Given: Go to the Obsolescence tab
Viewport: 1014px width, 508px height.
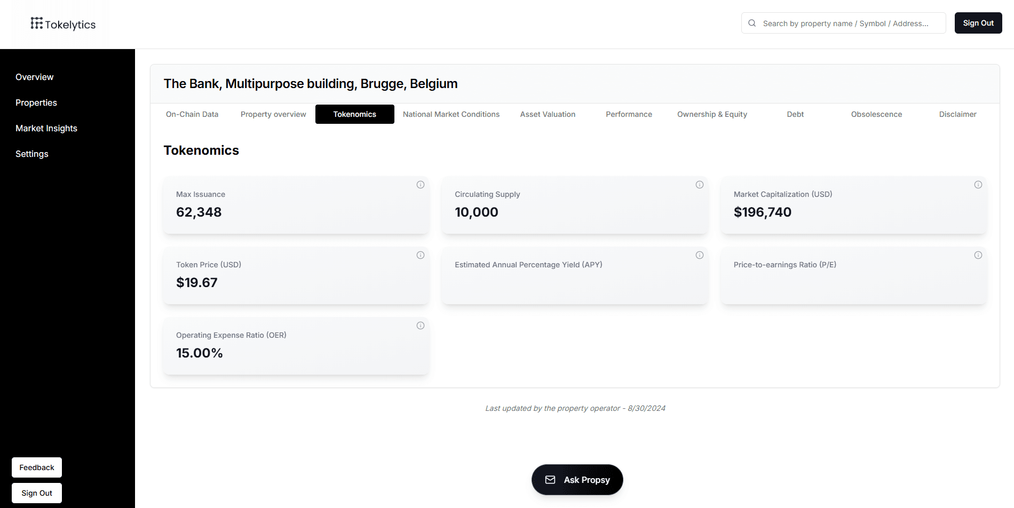Looking at the screenshot, I should tap(876, 114).
